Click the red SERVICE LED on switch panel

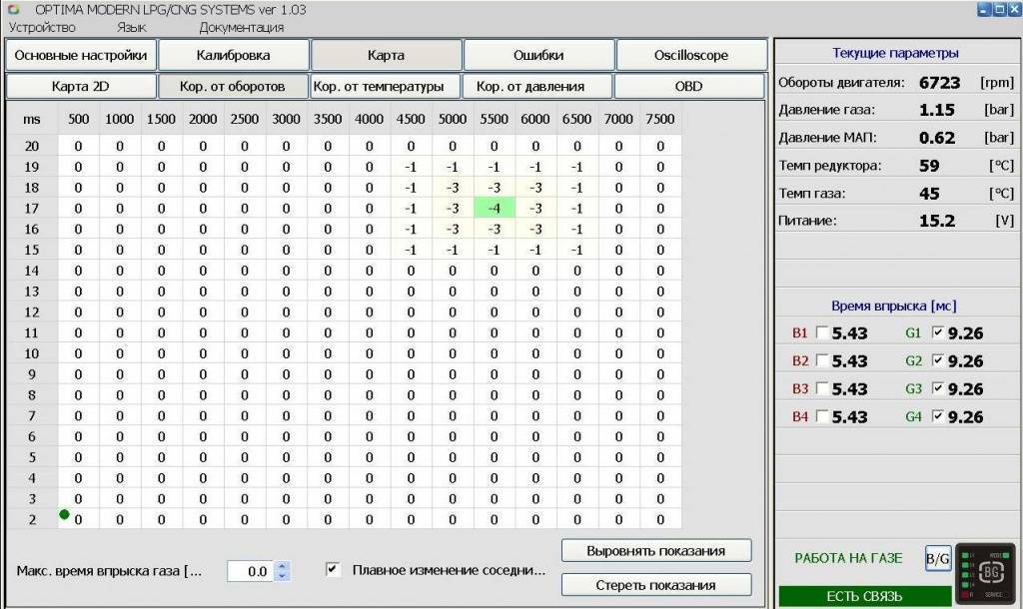pyautogui.click(x=965, y=593)
